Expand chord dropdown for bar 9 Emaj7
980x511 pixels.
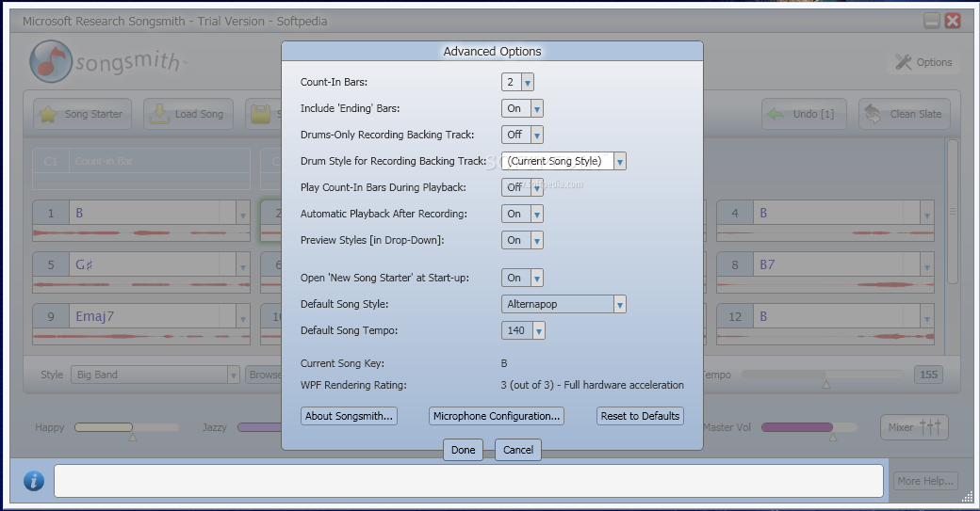click(x=242, y=317)
